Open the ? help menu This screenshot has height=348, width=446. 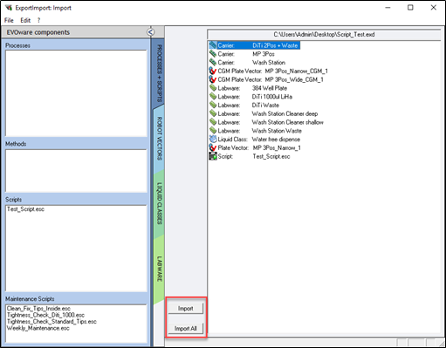point(39,20)
